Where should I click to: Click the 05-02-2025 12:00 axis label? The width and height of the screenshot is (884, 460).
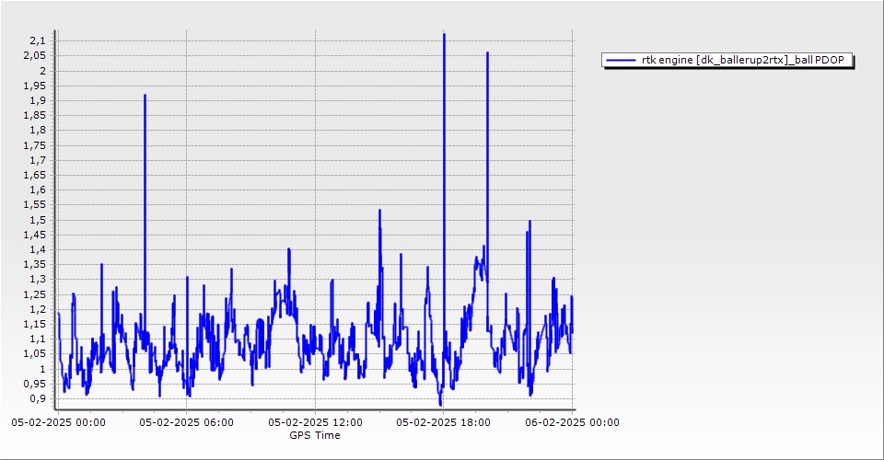pyautogui.click(x=315, y=422)
